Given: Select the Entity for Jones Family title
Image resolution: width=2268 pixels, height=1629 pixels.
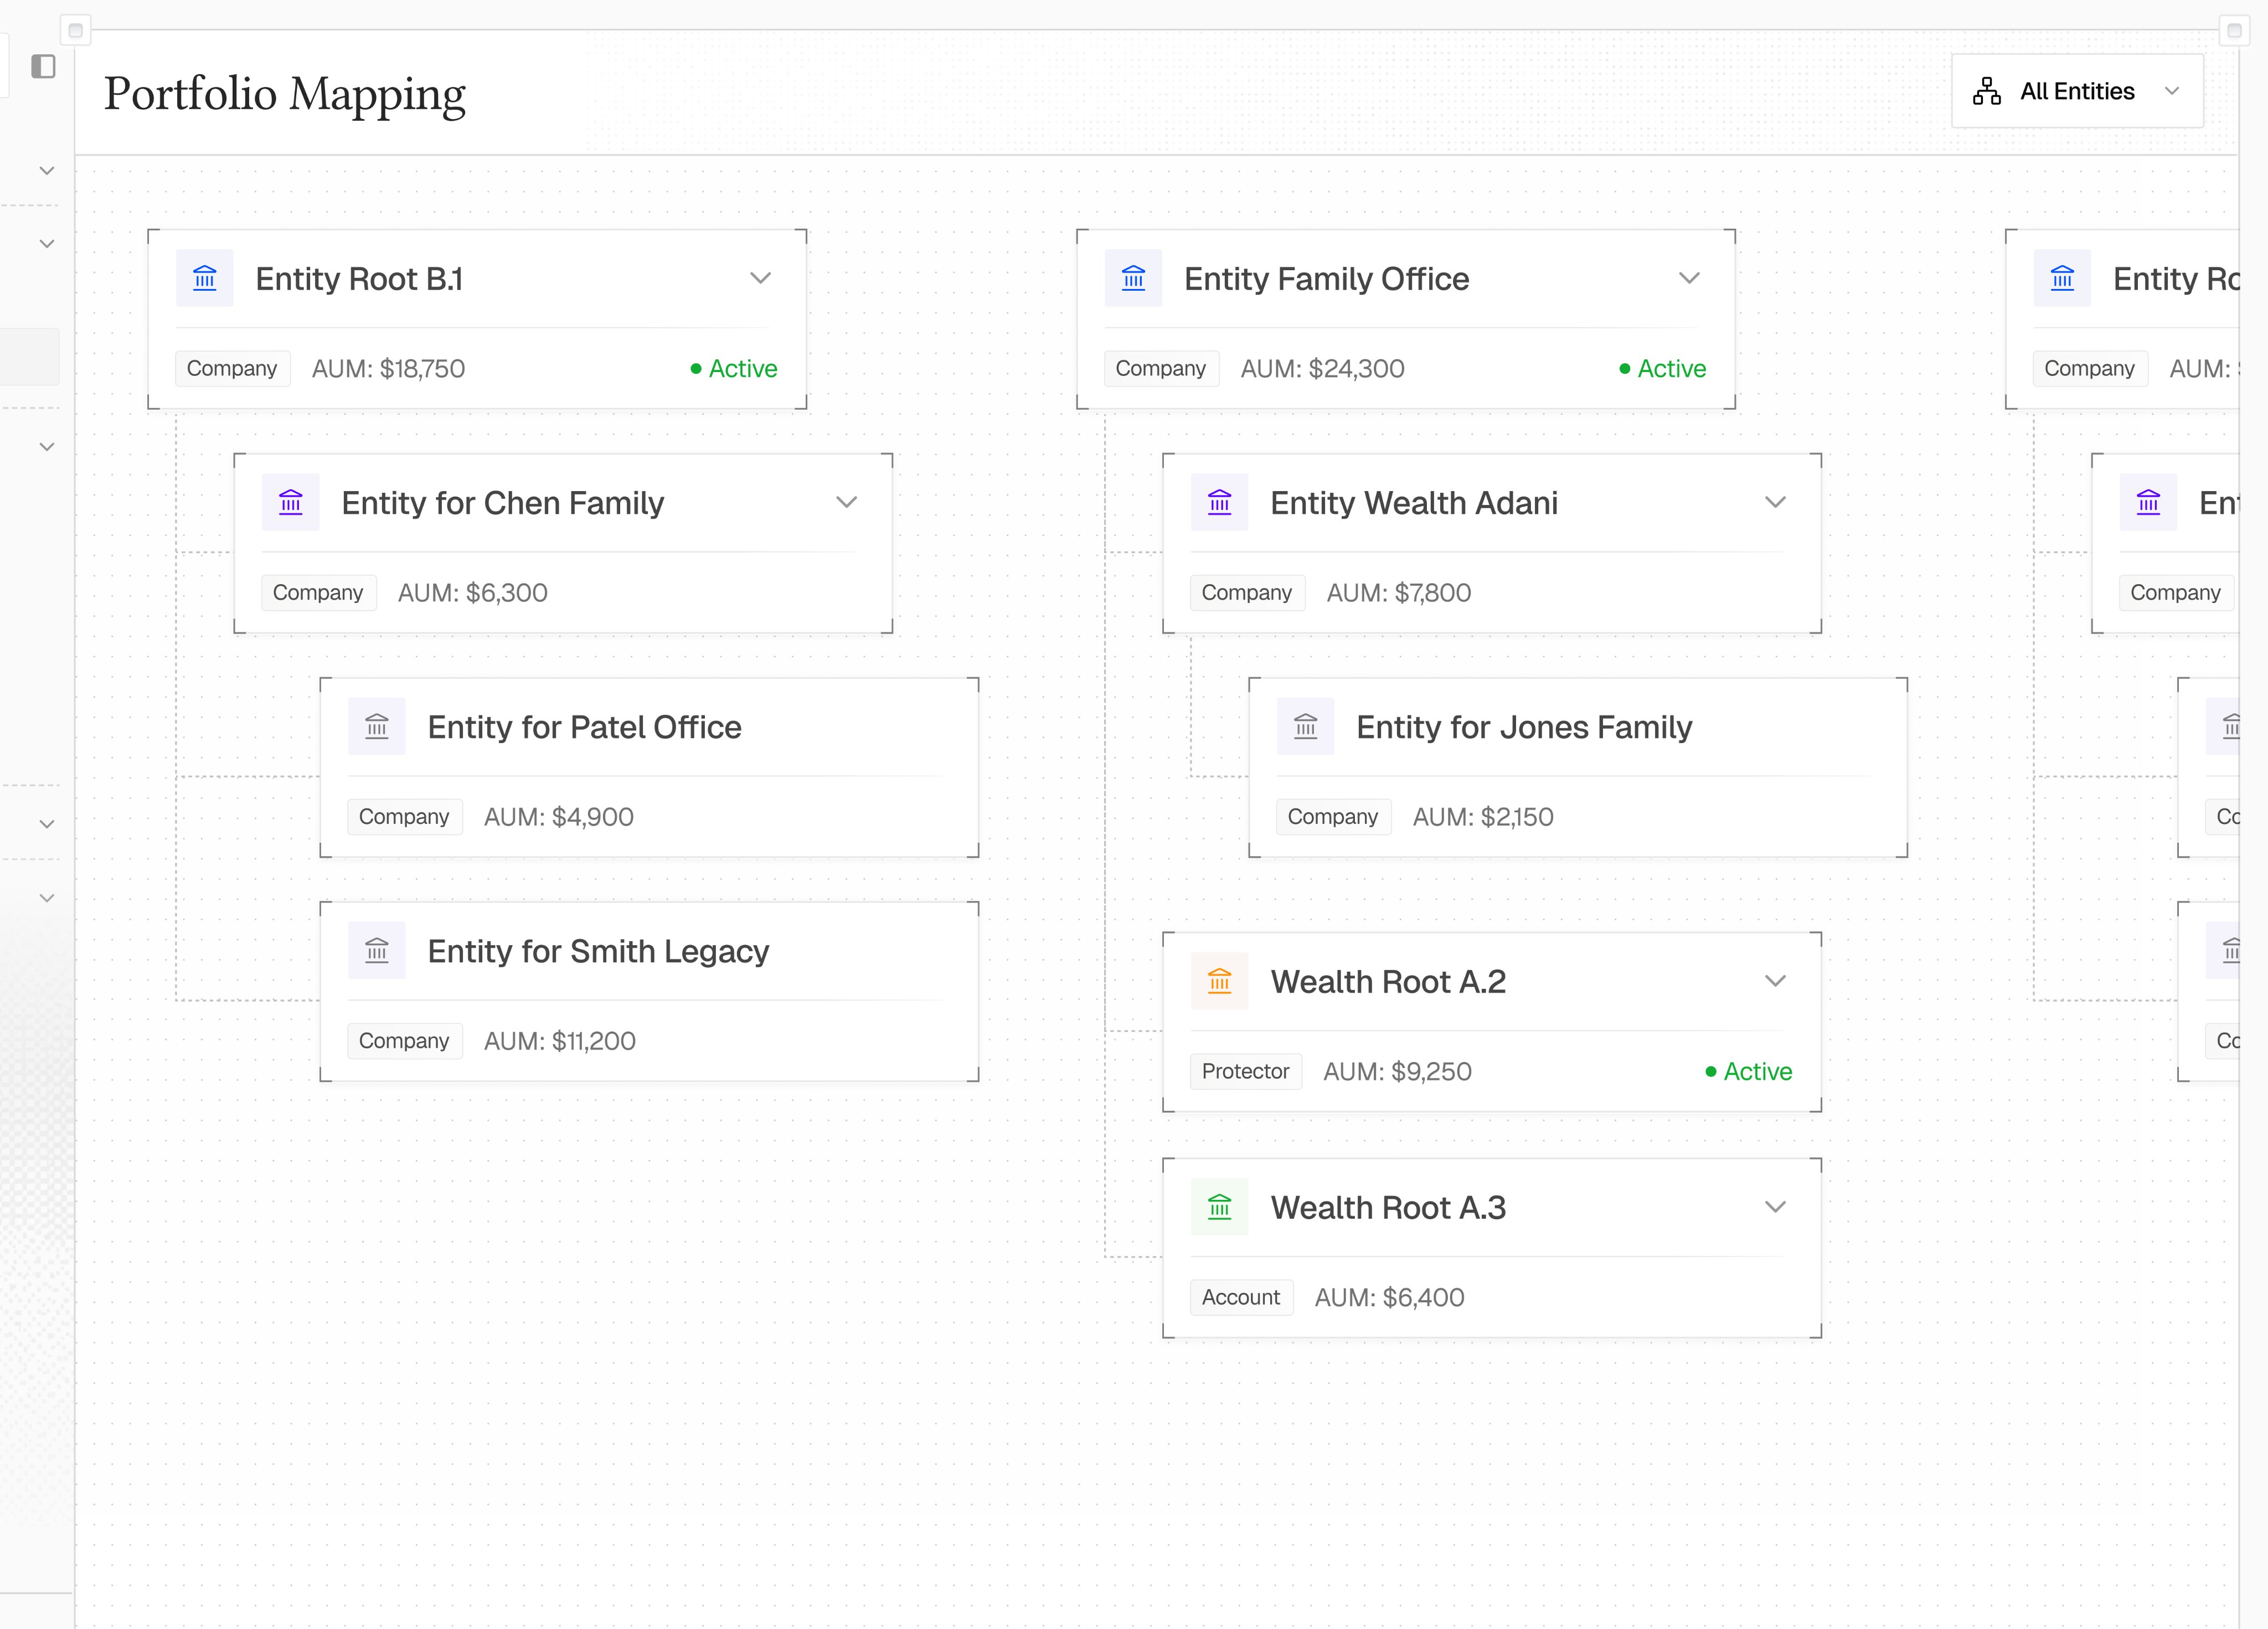Looking at the screenshot, I should coord(1524,727).
